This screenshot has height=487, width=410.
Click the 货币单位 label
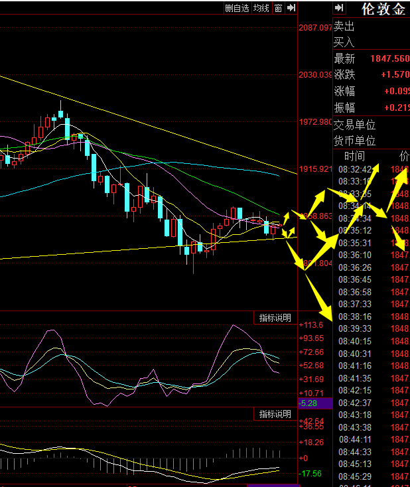pos(354,141)
